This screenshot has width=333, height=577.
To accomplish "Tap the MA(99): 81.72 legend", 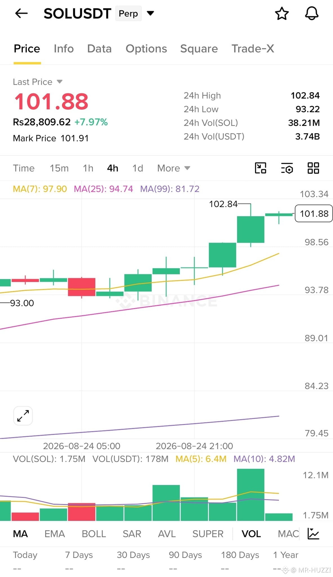I will 170,189.
